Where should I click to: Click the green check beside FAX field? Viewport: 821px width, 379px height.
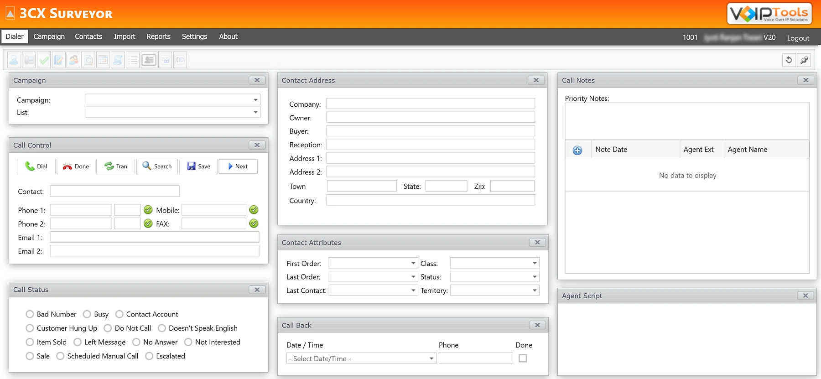(x=254, y=223)
